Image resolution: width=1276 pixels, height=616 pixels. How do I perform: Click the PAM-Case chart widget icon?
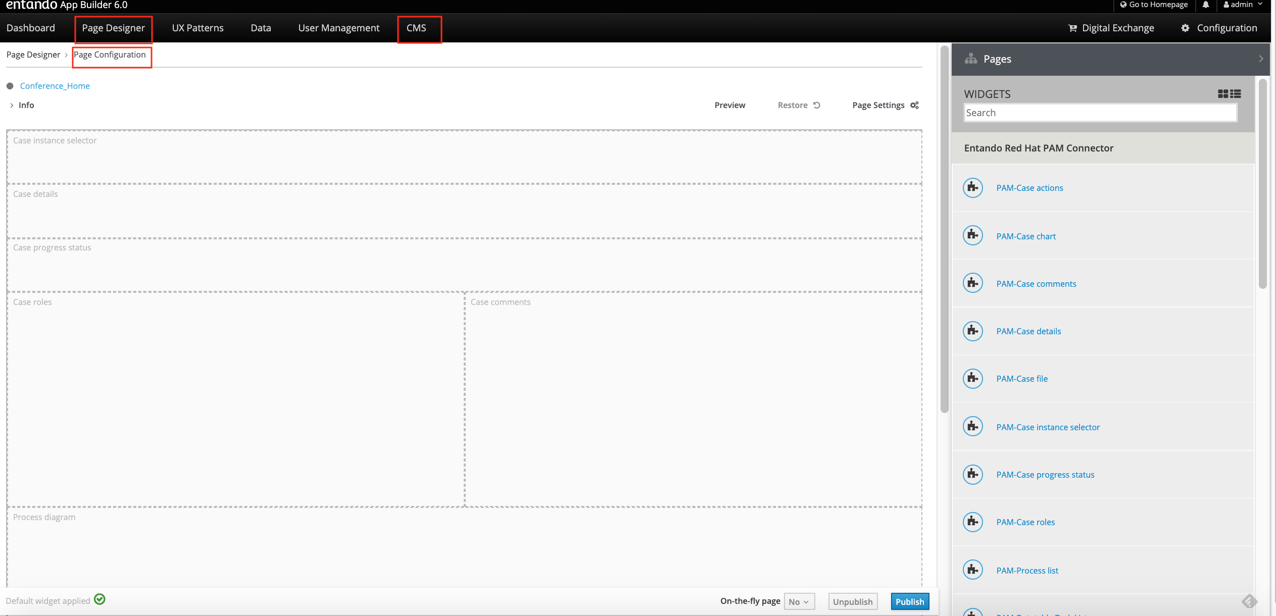click(x=972, y=236)
